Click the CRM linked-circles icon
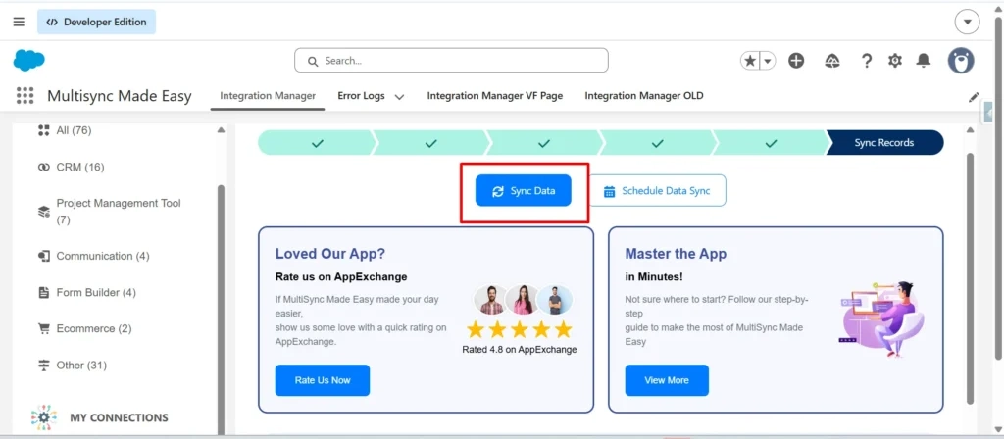The width and height of the screenshot is (1004, 439). tap(43, 167)
